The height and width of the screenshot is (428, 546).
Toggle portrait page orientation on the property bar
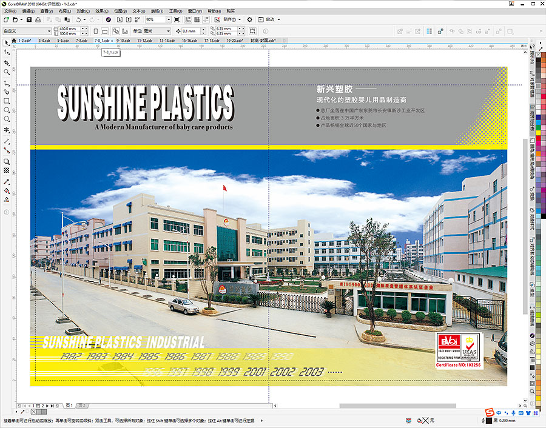coord(96,30)
